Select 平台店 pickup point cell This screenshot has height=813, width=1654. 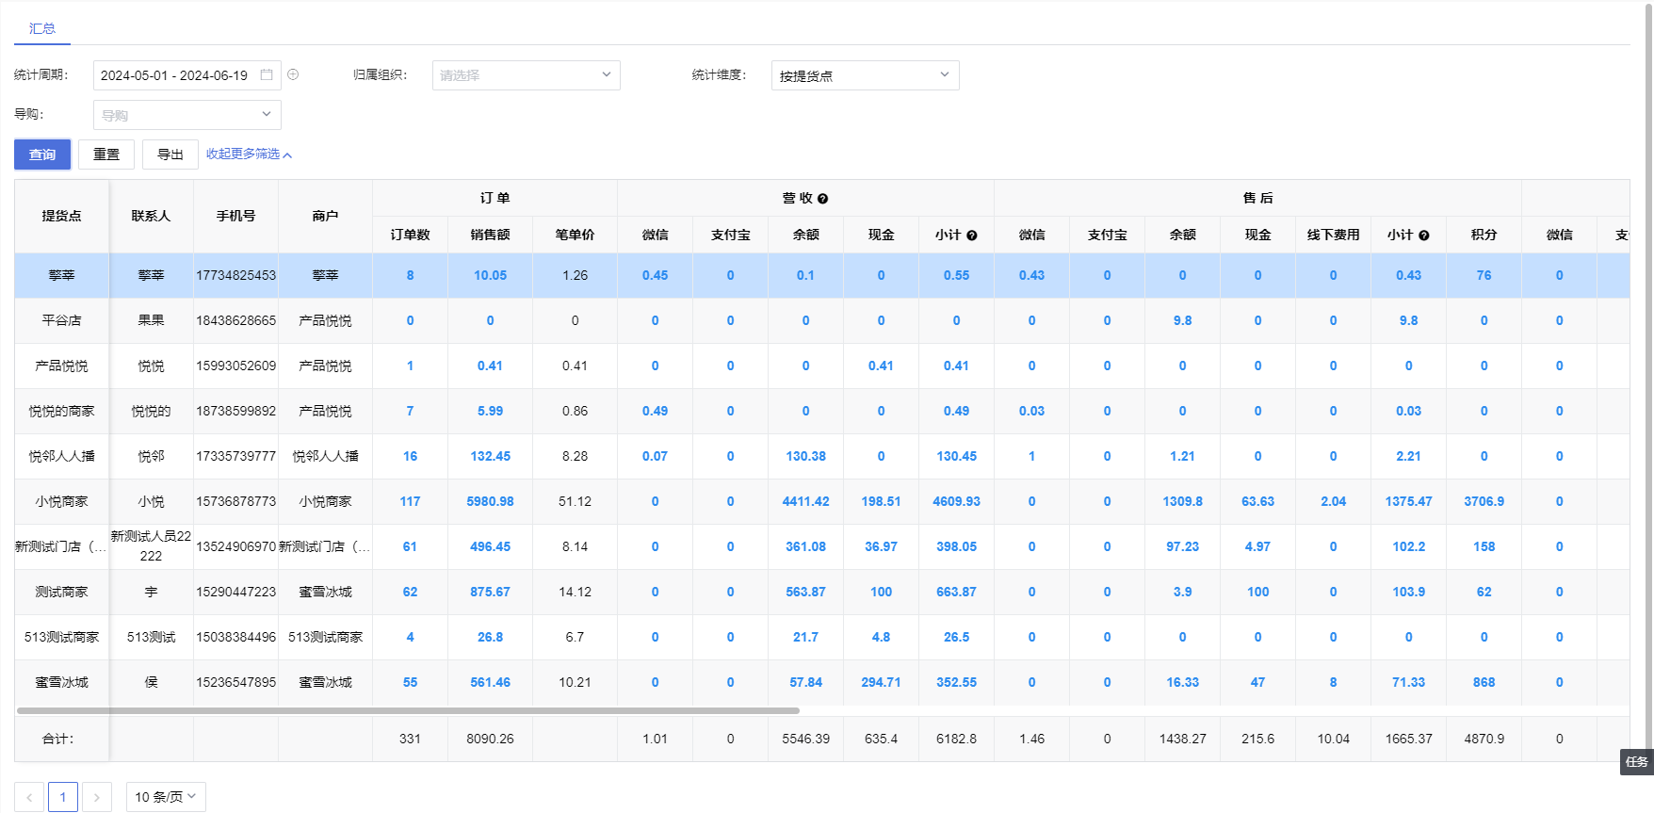61,320
